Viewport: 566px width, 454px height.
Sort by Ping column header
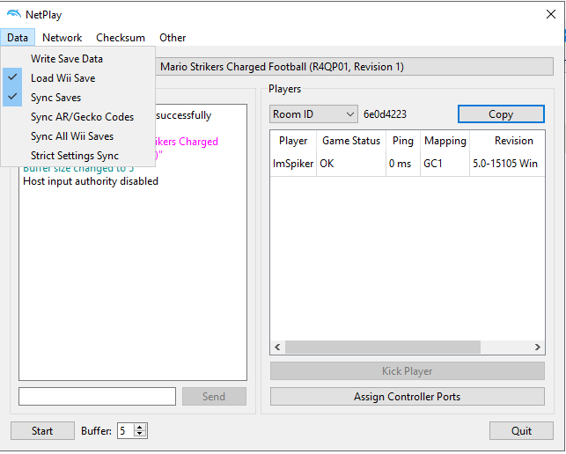pos(403,141)
